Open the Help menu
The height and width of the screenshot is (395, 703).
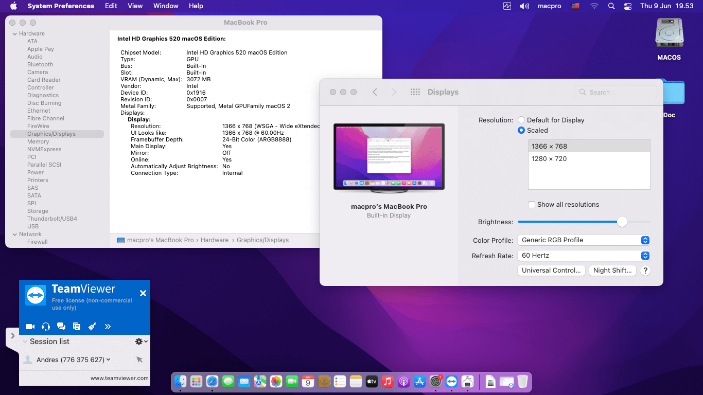point(196,6)
